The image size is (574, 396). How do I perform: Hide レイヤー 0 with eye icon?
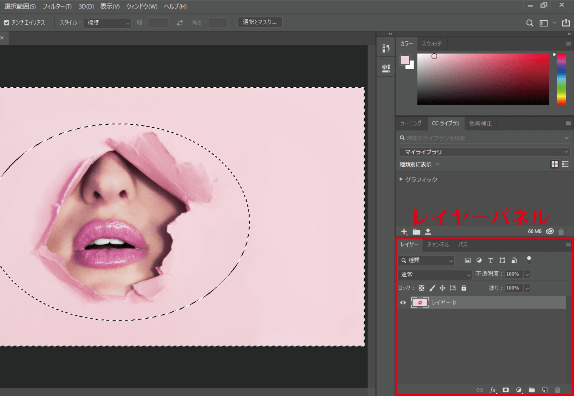tap(403, 302)
